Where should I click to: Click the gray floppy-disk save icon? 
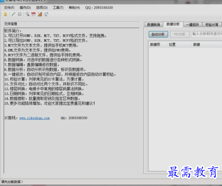(x=20, y=14)
